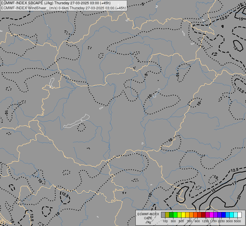The image size is (246, 226).
Task: Click the legend value 1250
Action: (x=205, y=221)
